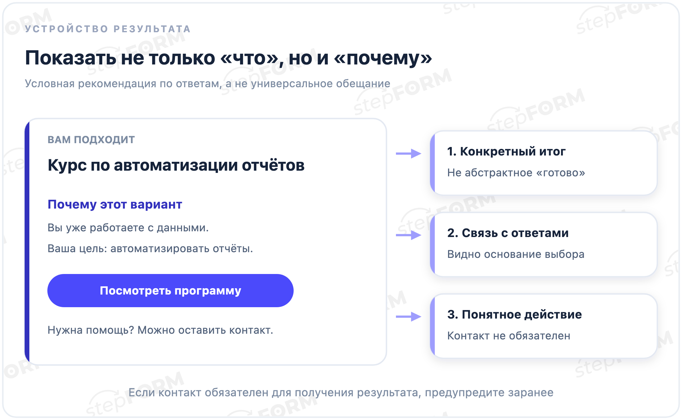The image size is (682, 420).
Task: Click the line «Вы уже работаете с данными.»
Action: (128, 228)
